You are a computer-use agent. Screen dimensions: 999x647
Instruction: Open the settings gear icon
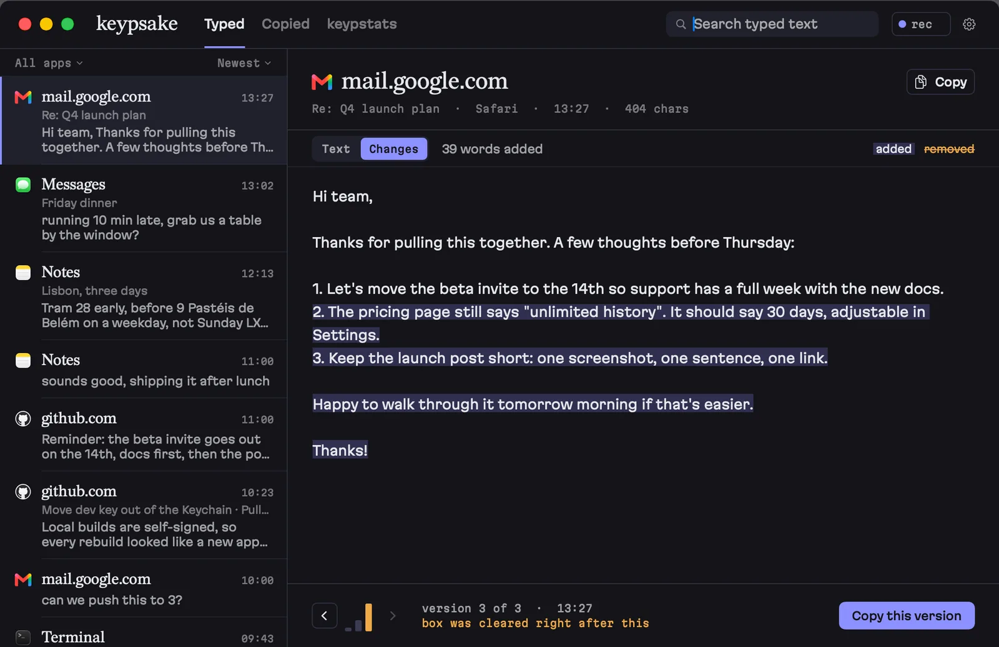969,24
